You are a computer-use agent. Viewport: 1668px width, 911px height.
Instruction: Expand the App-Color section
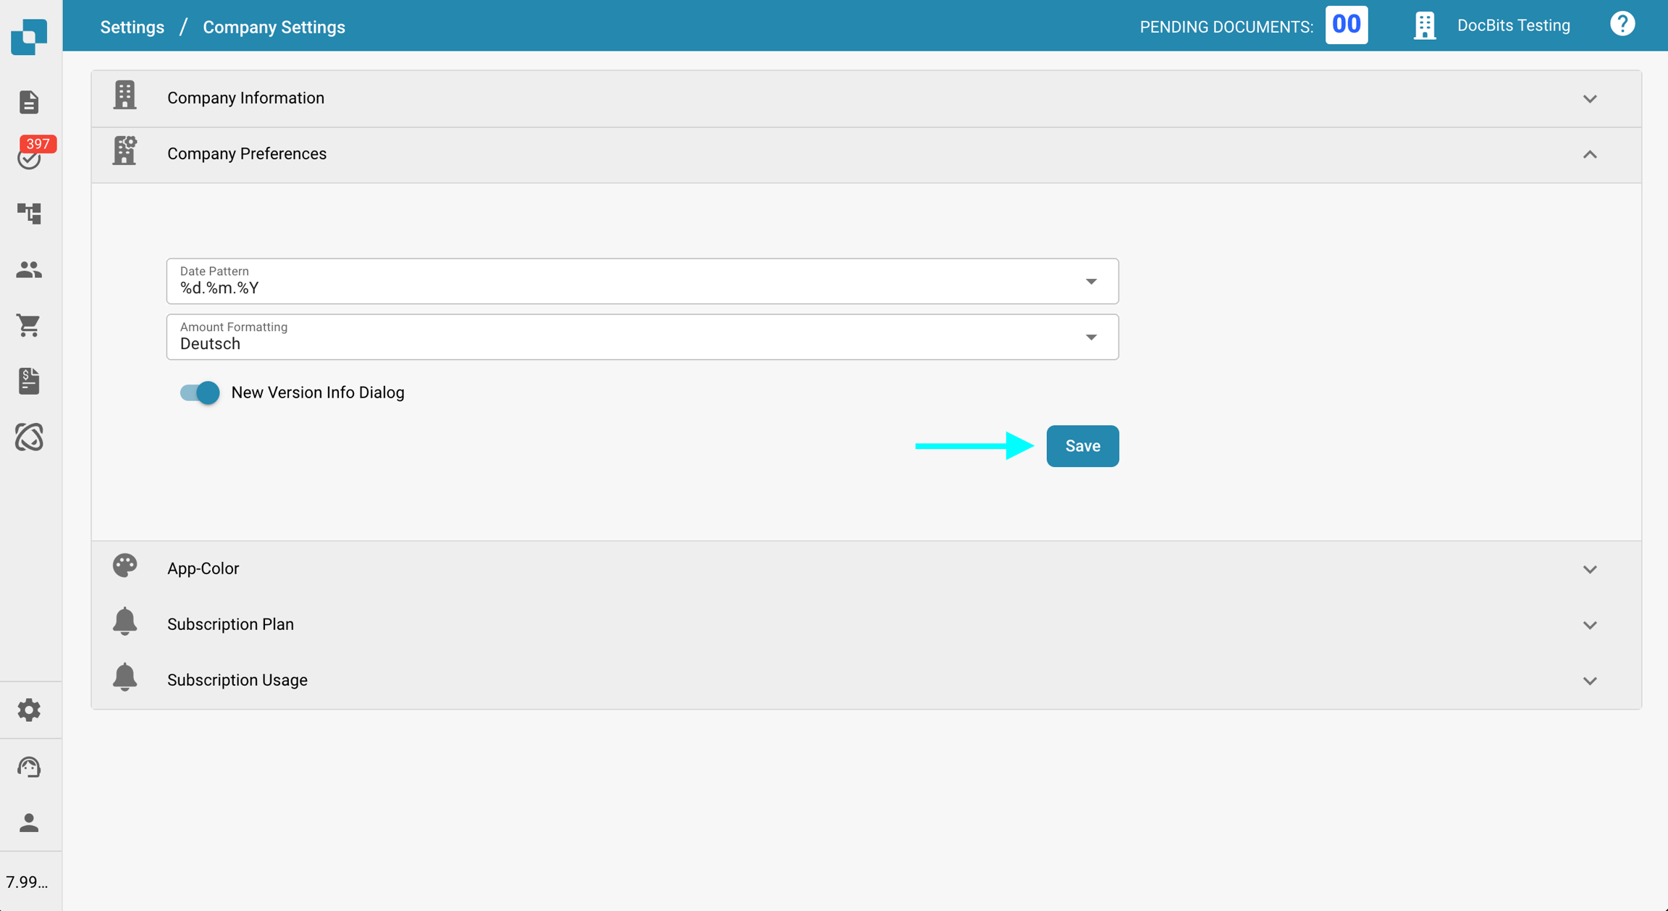1589,569
